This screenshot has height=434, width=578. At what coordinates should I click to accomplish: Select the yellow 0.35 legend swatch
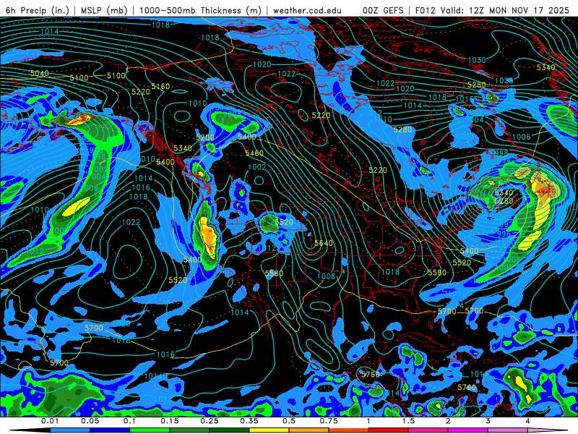[x=269, y=430]
